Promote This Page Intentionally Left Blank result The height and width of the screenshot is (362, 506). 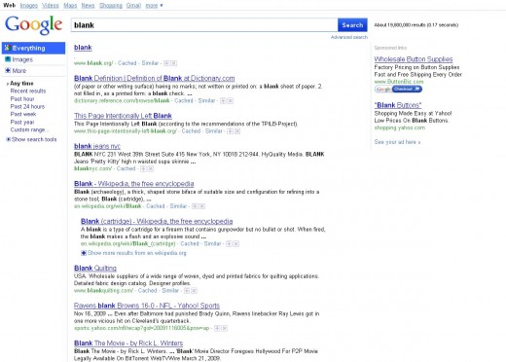tap(230, 131)
